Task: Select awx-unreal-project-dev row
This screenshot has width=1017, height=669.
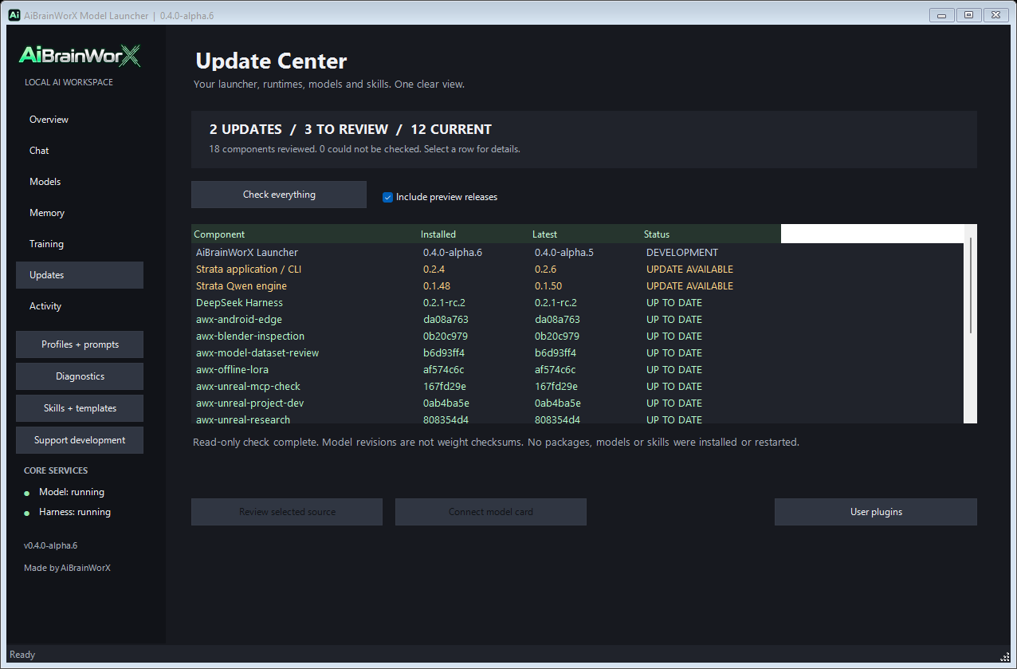Action: coord(578,403)
